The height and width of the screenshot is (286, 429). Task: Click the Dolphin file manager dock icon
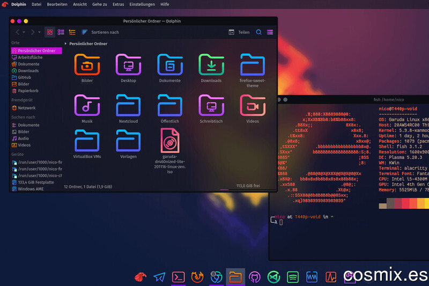coord(235,277)
